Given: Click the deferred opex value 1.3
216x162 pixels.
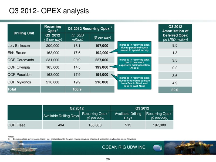Looking at the screenshot, I should (x=175, y=53).
